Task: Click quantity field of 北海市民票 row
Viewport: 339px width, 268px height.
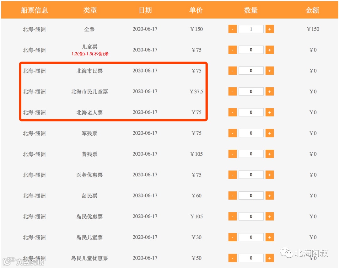Action: click(x=251, y=71)
